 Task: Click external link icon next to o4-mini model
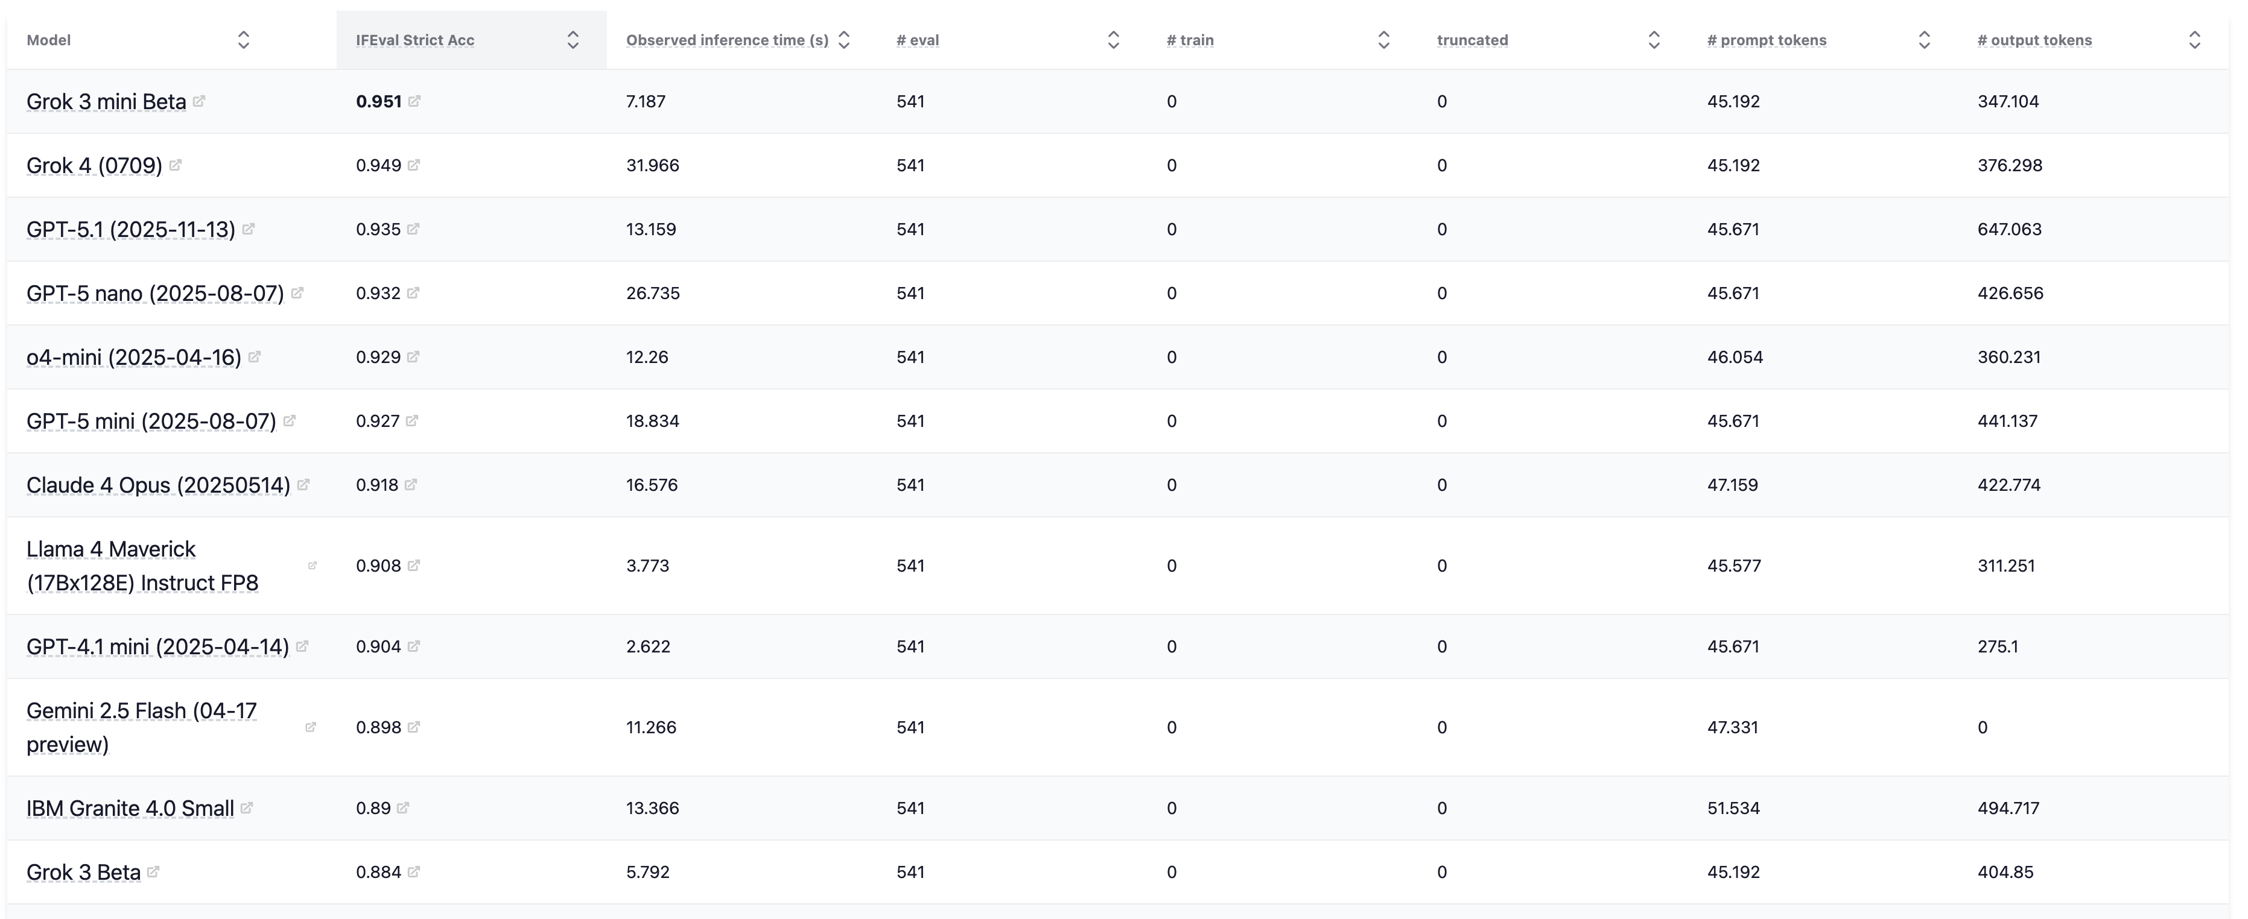coord(255,358)
